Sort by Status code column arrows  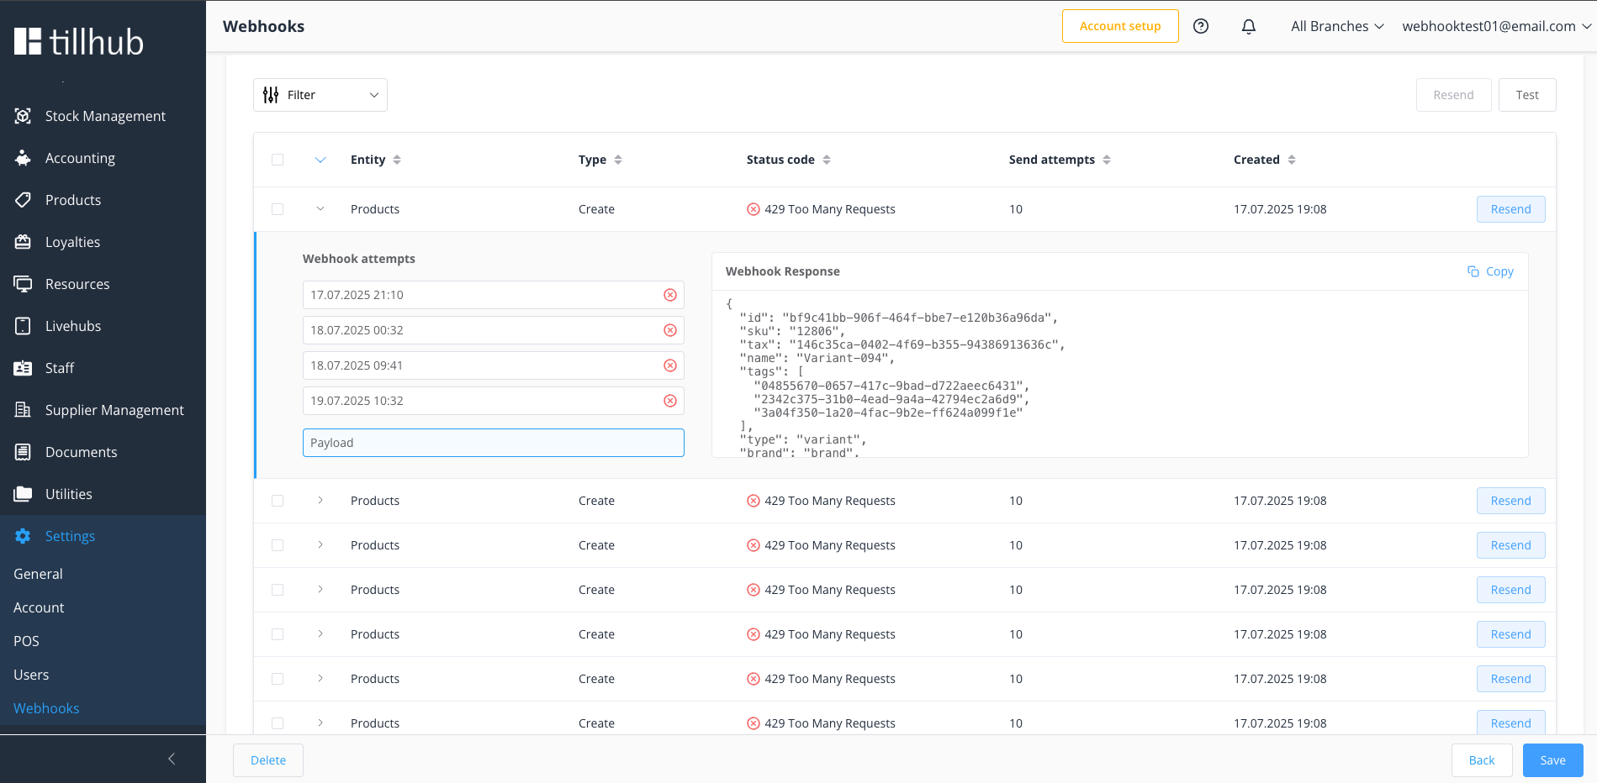tap(827, 160)
